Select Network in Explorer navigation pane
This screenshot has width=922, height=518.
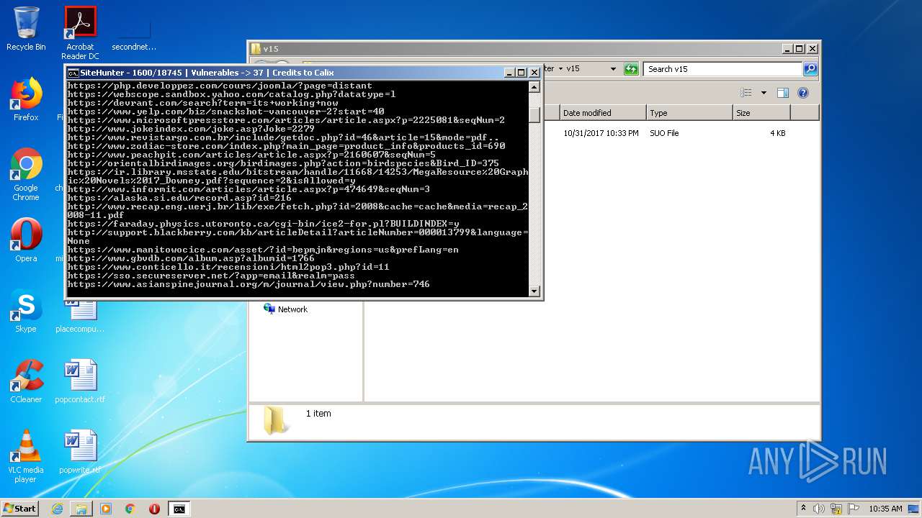(x=292, y=309)
